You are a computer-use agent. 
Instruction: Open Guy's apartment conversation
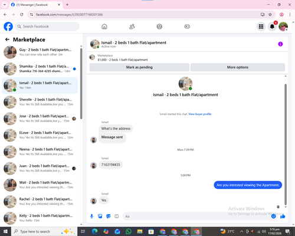(40, 53)
